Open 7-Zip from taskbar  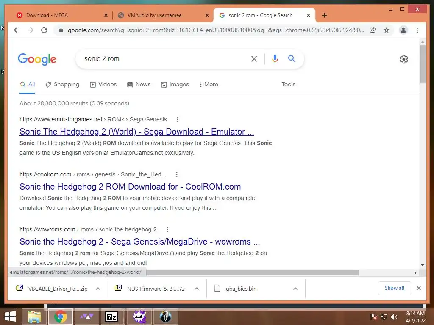coord(111,317)
